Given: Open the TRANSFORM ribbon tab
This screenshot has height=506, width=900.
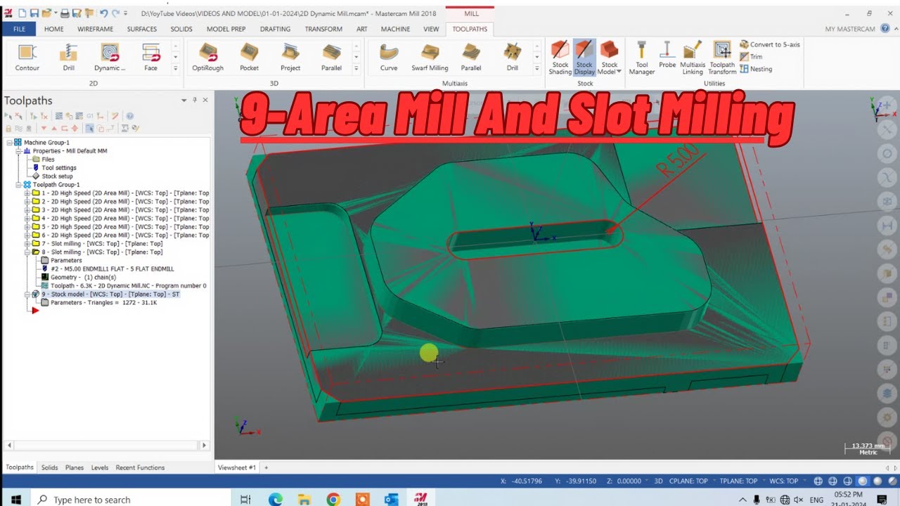Looking at the screenshot, I should click(323, 29).
